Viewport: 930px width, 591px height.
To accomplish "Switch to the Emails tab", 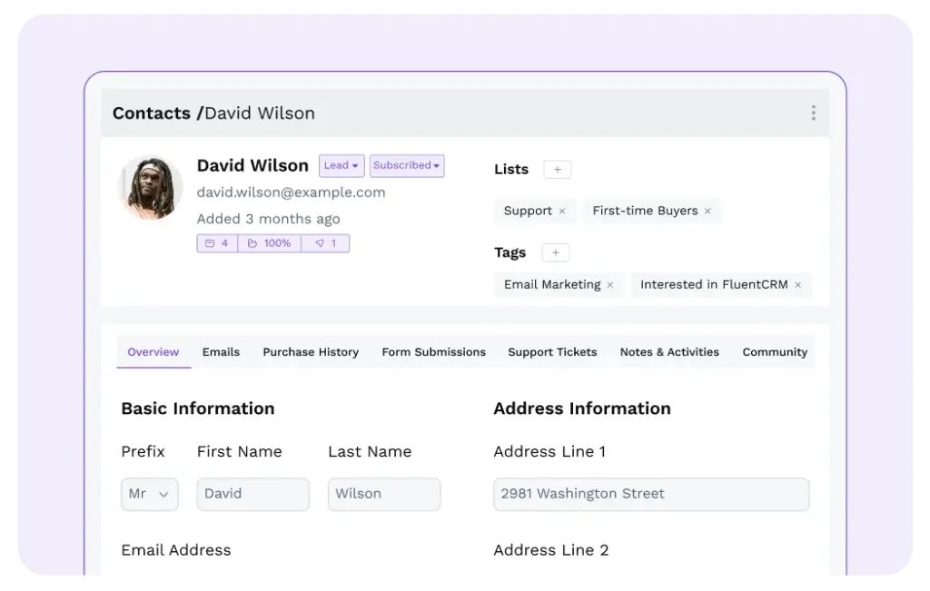I will click(221, 352).
